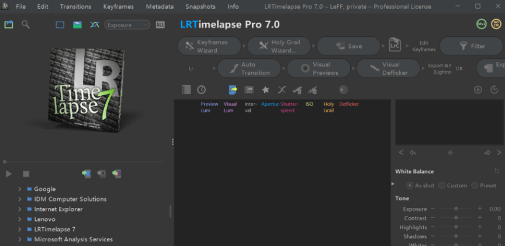The image size is (505, 246).
Task: Decrease Shadows with the minus button
Action: [433, 236]
